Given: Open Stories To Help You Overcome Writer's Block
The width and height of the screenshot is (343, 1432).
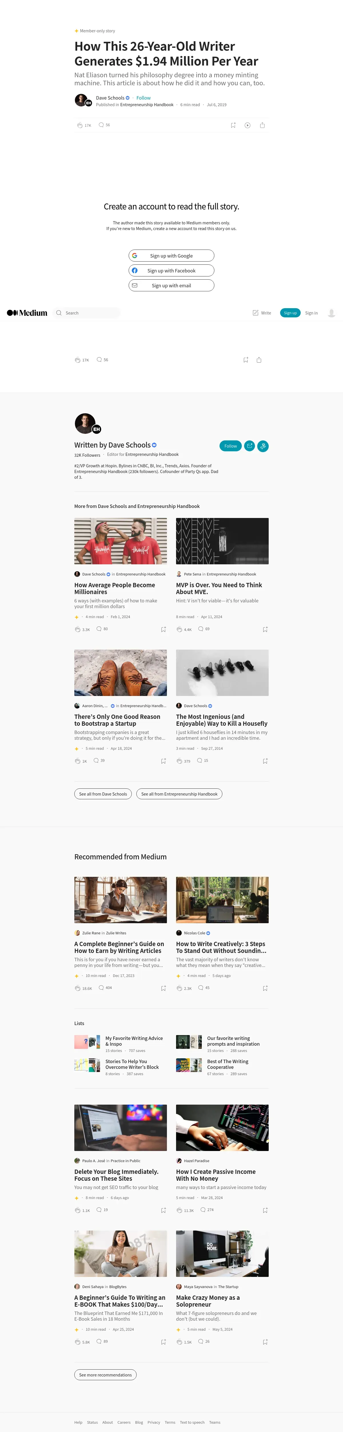Looking at the screenshot, I should click(132, 1064).
